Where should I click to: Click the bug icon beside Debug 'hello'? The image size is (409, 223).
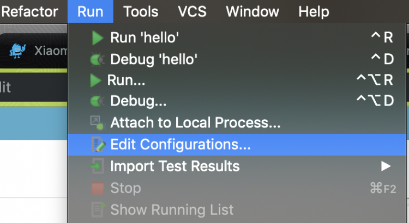pyautogui.click(x=97, y=59)
